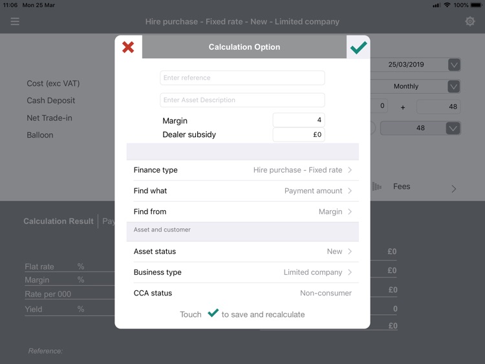The height and width of the screenshot is (364, 485).
Task: Tap the Enter reference field
Action: pos(242,78)
